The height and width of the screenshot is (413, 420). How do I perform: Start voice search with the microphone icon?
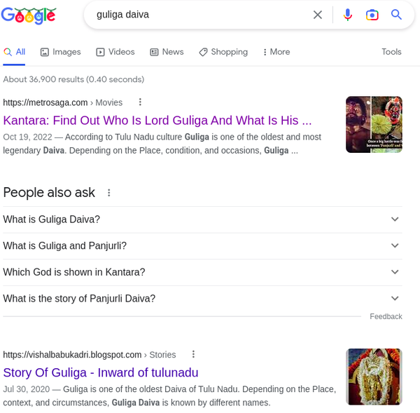[348, 15]
